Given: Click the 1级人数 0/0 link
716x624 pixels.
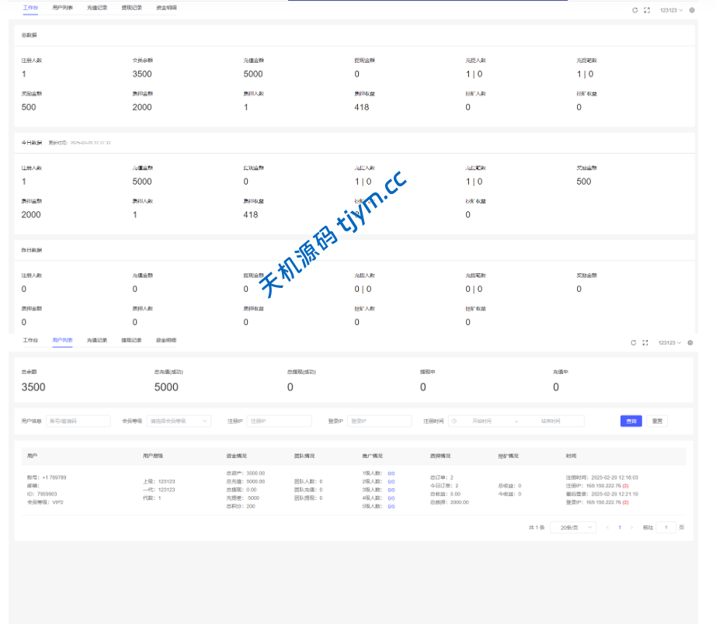Looking at the screenshot, I should tap(391, 473).
